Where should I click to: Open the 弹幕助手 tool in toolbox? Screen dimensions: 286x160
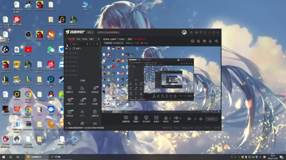tap(69, 90)
